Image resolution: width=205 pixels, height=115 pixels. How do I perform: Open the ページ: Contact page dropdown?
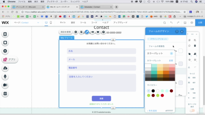[x=27, y=23]
